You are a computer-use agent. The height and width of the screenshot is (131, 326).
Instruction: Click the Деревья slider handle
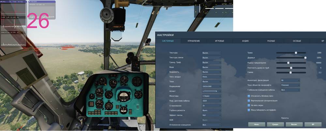coord(305,58)
